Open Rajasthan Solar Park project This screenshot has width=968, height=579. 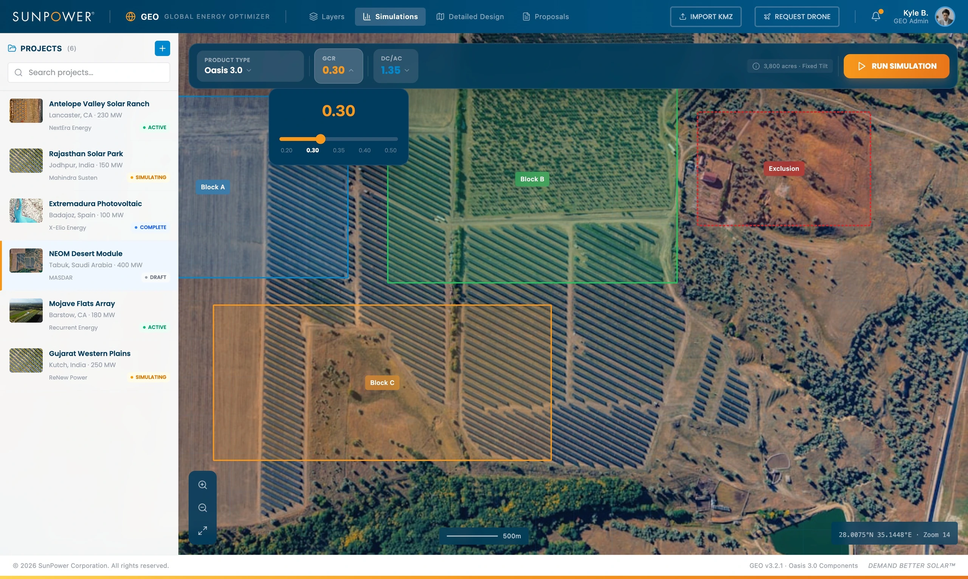89,165
